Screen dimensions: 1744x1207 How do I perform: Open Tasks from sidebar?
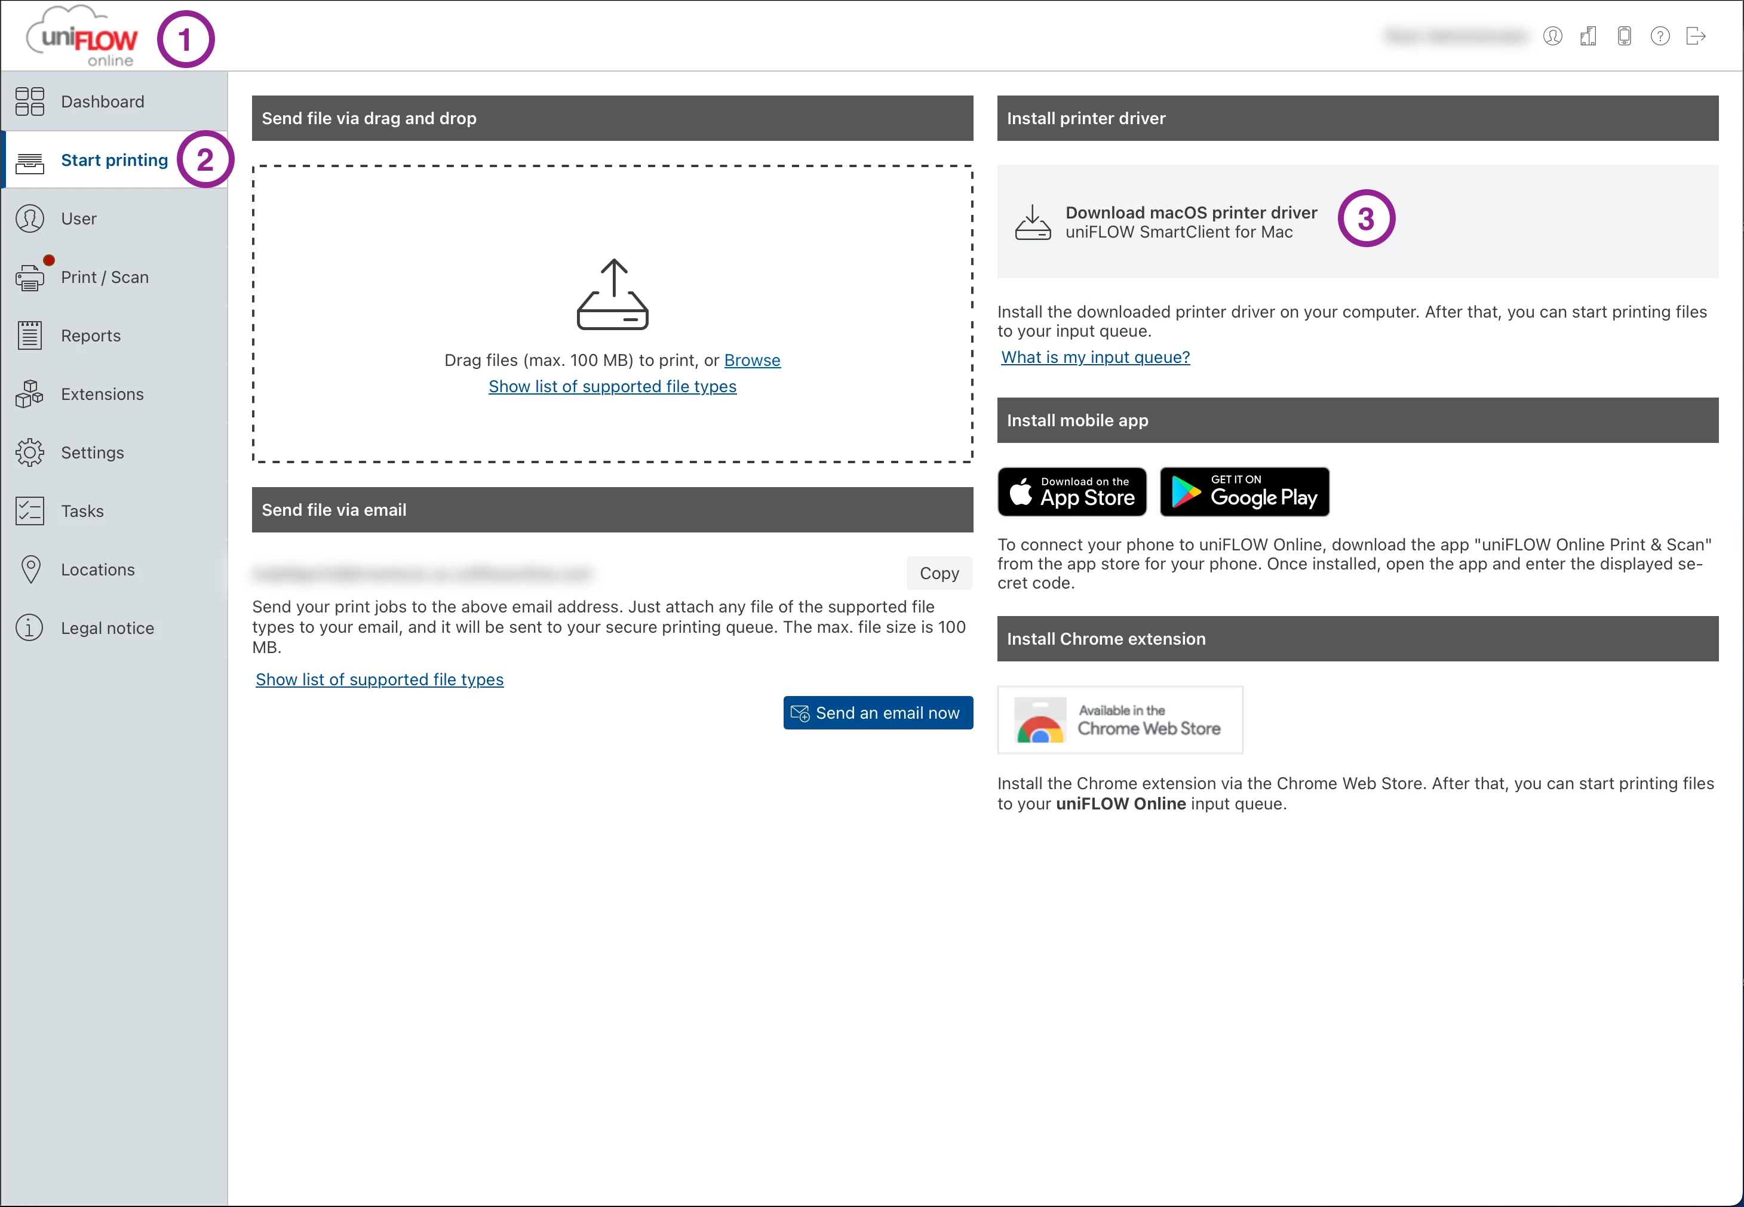pos(114,511)
